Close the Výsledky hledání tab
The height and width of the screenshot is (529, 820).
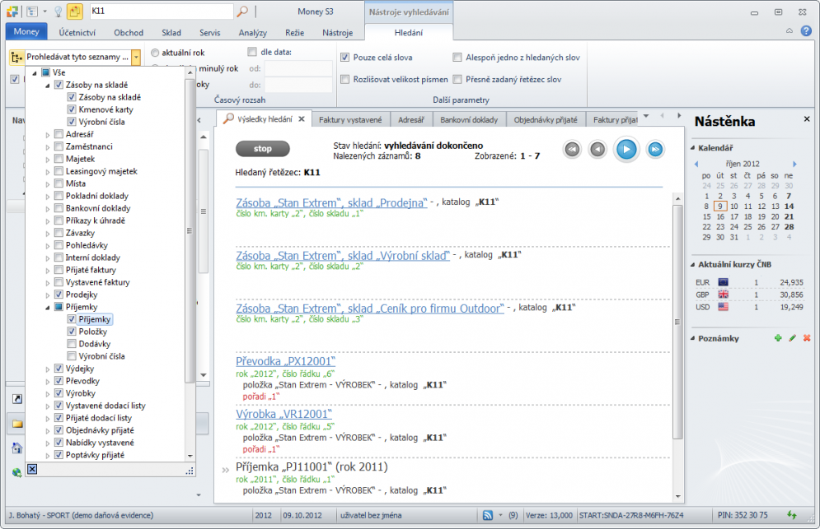click(302, 119)
